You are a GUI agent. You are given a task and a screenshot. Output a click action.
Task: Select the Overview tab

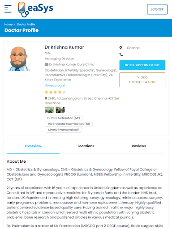tap(33, 146)
